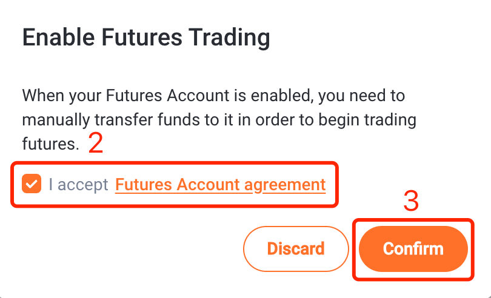Deselect the checked accept checkbox
The height and width of the screenshot is (298, 491).
pyautogui.click(x=32, y=184)
